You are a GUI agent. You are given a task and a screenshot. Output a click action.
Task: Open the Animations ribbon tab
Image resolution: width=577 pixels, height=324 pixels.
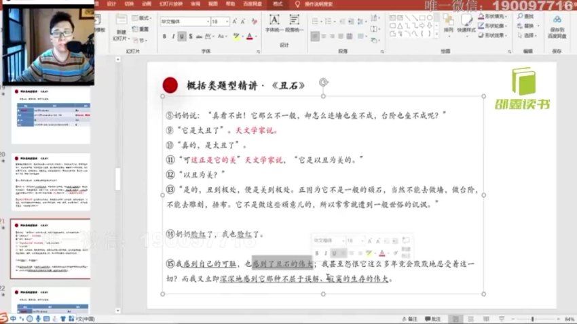147,3
